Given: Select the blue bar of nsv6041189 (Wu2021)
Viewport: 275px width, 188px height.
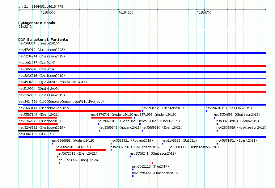Looking at the screenshot, I should point(142,137).
